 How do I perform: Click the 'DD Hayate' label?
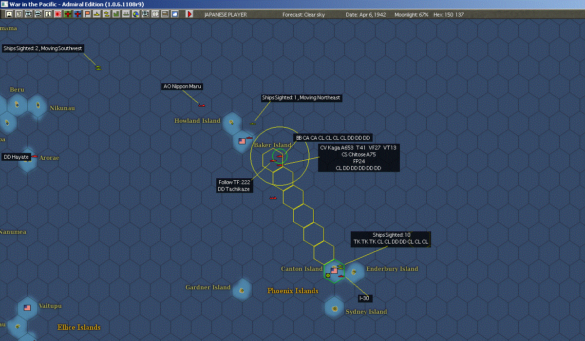coord(16,157)
